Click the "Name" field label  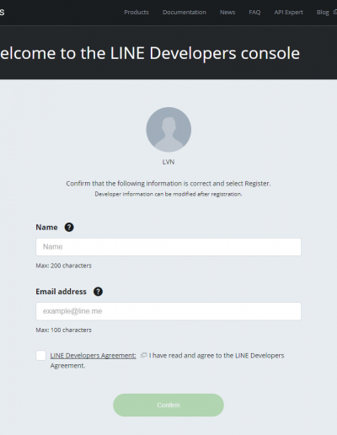46,227
